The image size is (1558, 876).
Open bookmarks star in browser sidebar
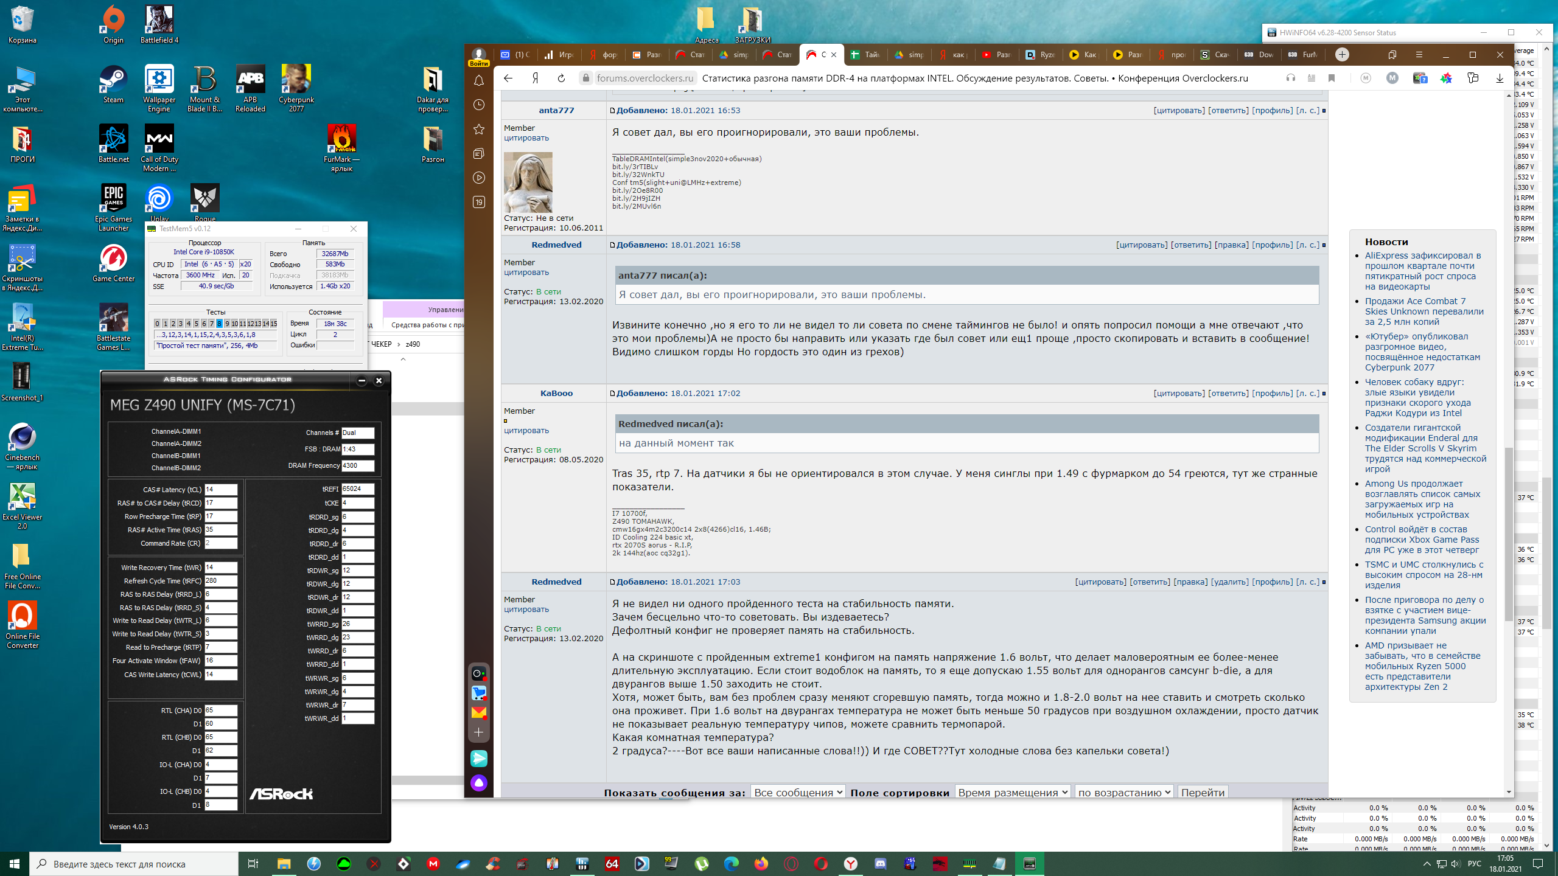tap(479, 129)
